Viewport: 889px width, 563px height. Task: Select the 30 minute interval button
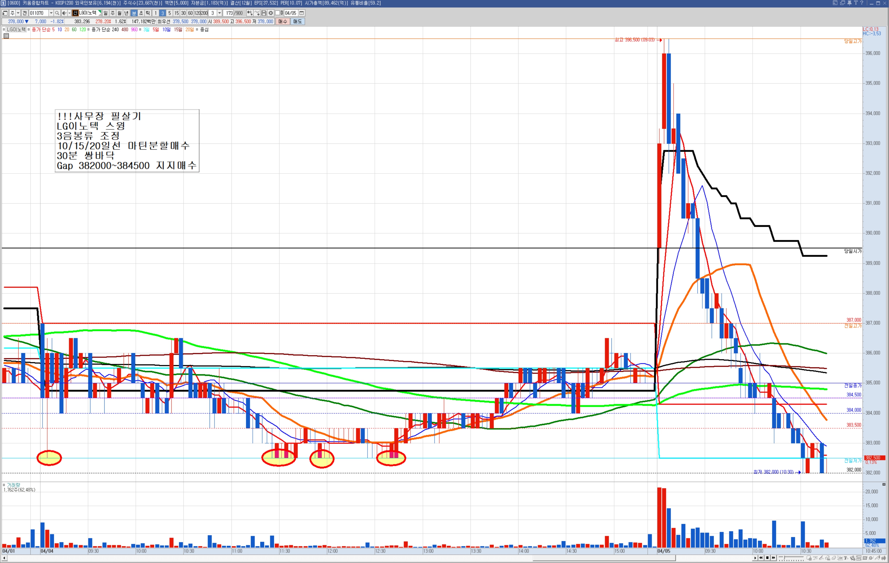pos(183,13)
